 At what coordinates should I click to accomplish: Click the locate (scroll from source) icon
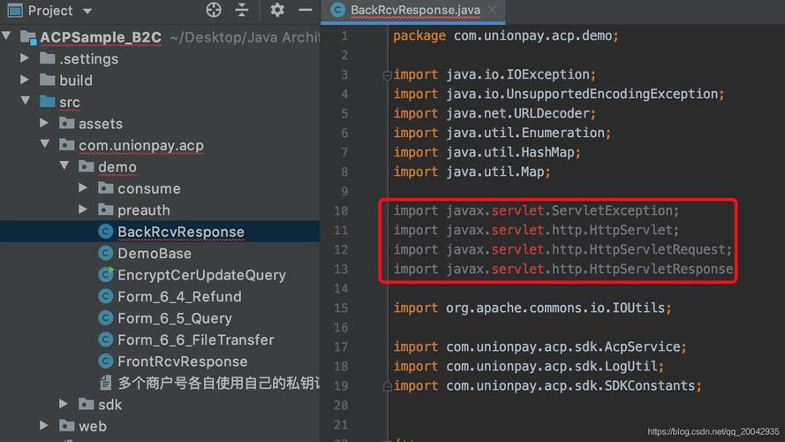(214, 11)
